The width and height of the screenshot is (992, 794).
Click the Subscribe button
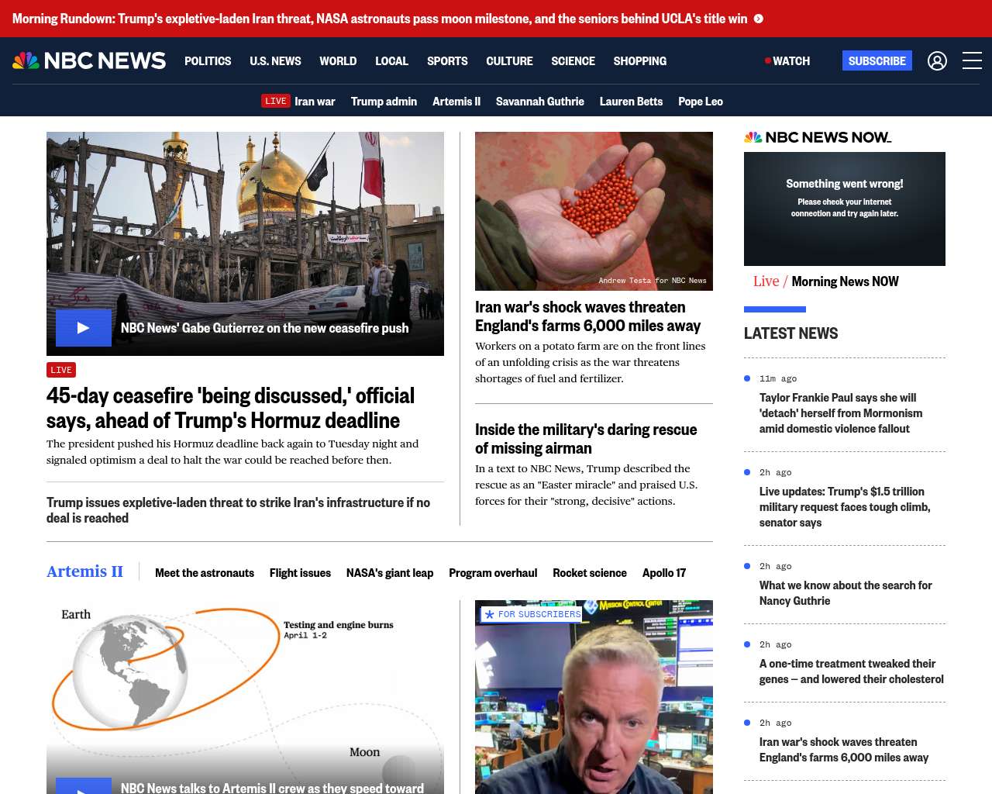point(877,60)
